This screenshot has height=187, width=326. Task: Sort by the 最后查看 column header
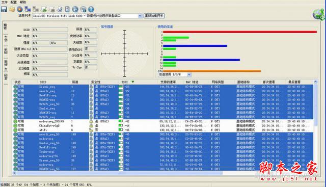(294, 82)
